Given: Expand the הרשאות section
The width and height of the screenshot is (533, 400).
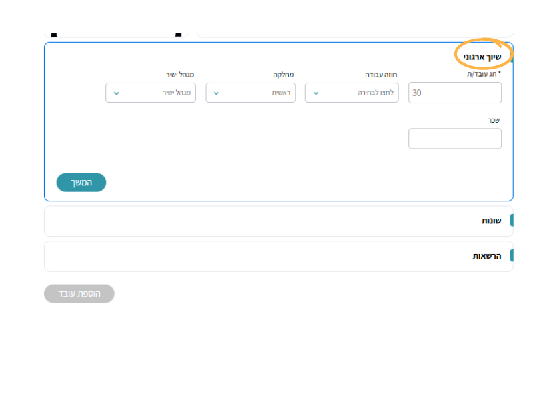Looking at the screenshot, I should click(486, 255).
